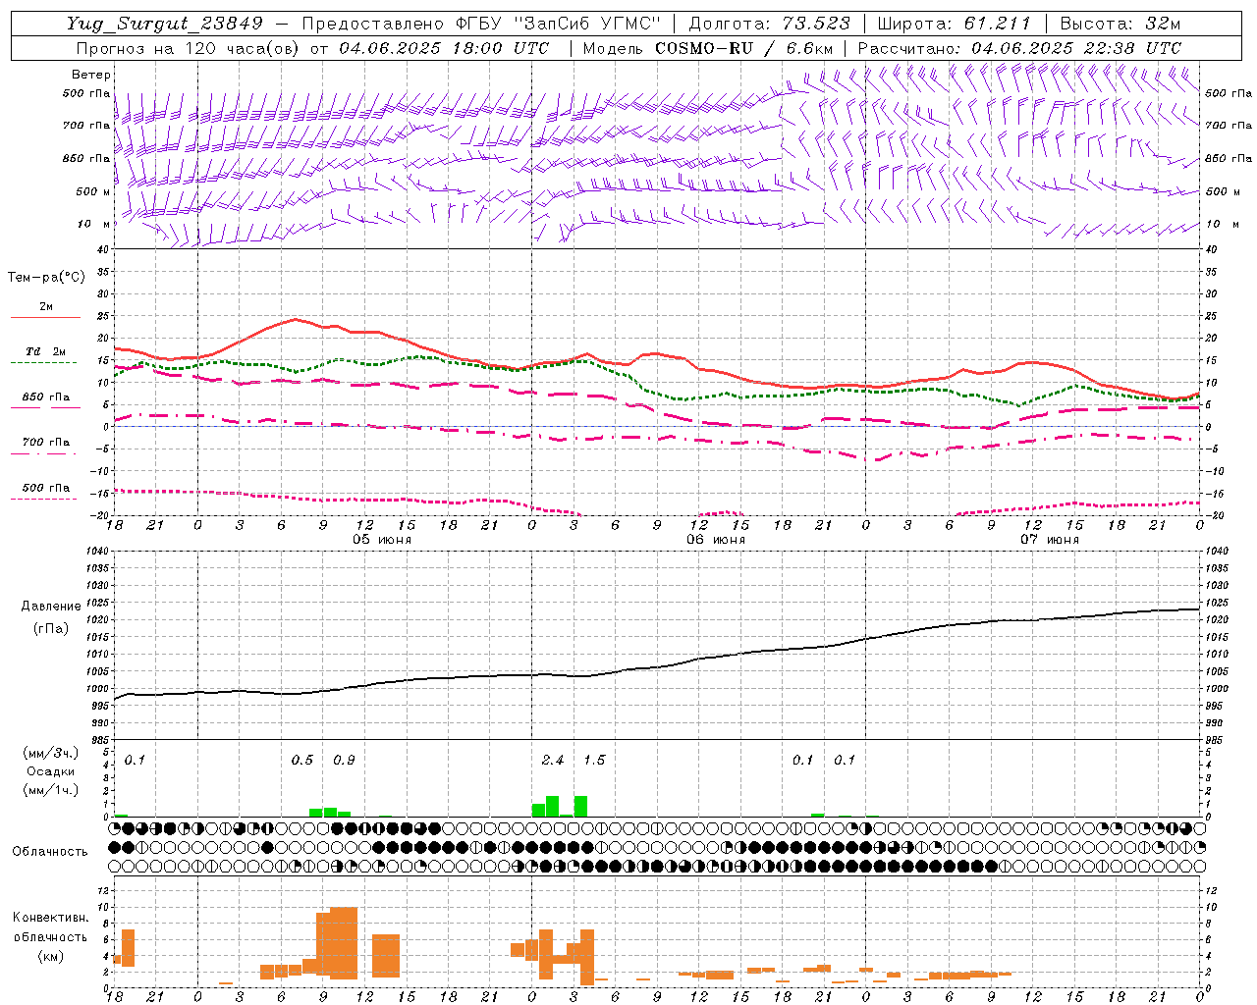1257x1005 pixels.
Task: Click the (мм/1ч.) unit label
Action: coord(50,790)
